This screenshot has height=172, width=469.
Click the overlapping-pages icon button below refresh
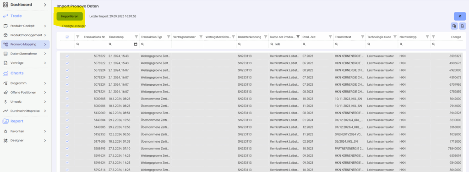click(454, 26)
